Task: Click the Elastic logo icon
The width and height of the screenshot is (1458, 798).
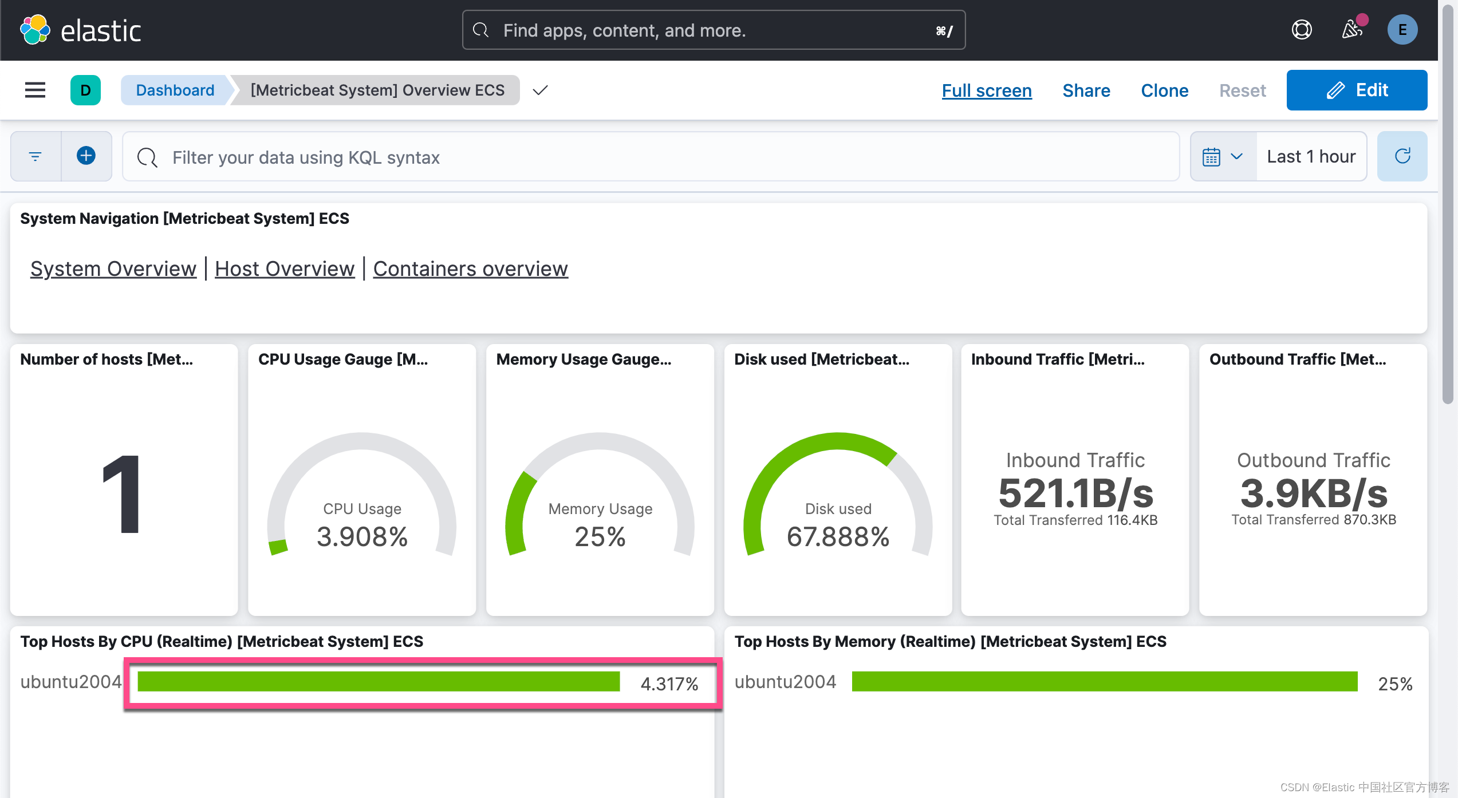Action: click(35, 30)
